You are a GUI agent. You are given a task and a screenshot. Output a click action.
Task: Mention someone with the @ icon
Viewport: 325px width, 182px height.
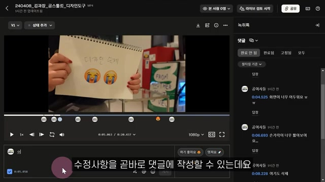[x=144, y=172]
